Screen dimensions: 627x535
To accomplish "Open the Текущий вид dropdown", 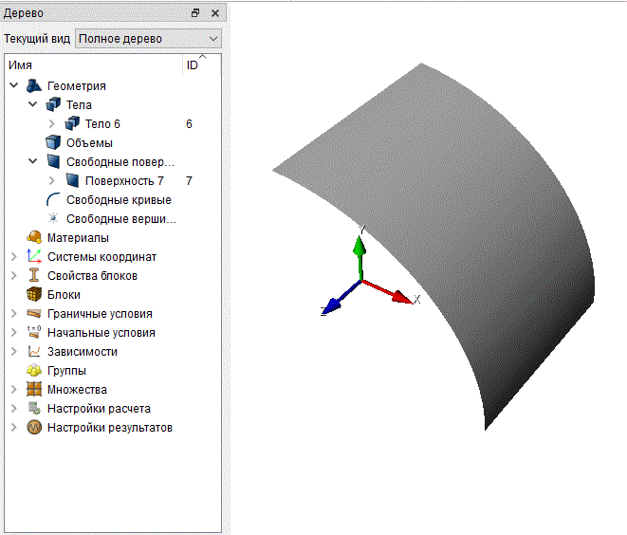I will point(148,39).
